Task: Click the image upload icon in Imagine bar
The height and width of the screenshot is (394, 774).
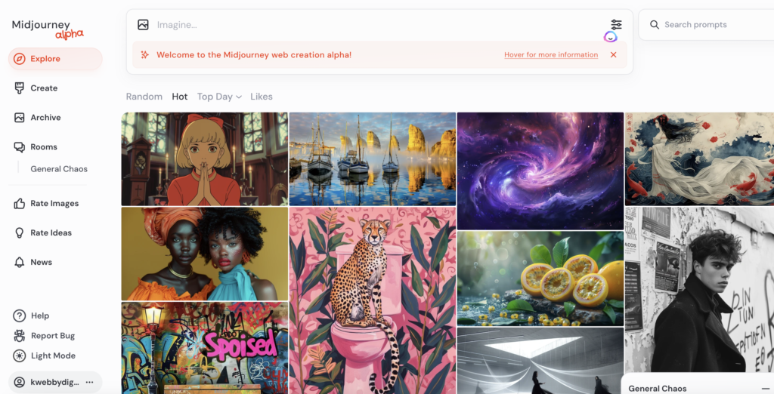Action: (x=143, y=25)
